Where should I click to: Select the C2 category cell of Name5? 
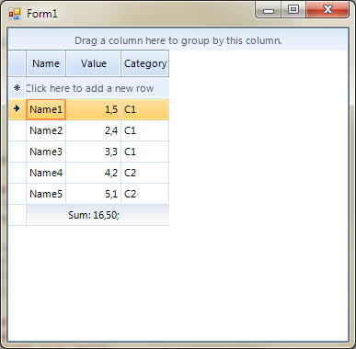pyautogui.click(x=144, y=194)
